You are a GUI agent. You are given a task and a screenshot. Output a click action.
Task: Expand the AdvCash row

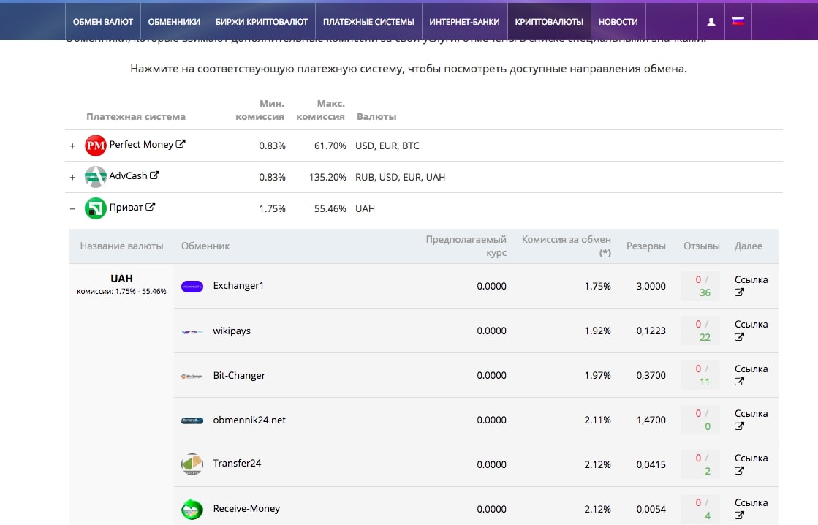(72, 178)
